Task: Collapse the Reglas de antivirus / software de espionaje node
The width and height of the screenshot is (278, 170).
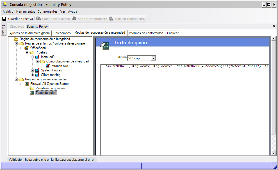Action: 17,43
